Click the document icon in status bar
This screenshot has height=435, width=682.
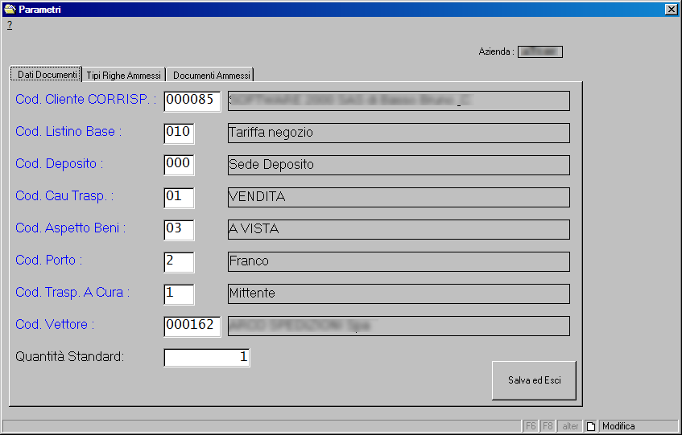(x=590, y=426)
